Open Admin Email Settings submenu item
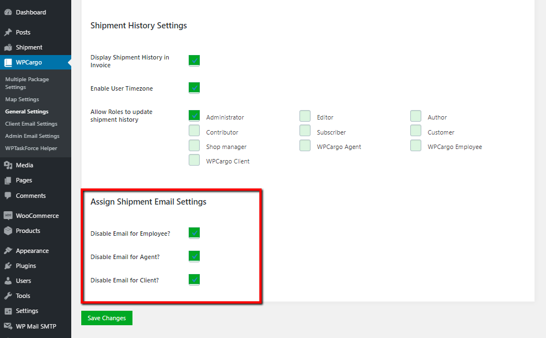Image resolution: width=546 pixels, height=338 pixels. tap(32, 136)
